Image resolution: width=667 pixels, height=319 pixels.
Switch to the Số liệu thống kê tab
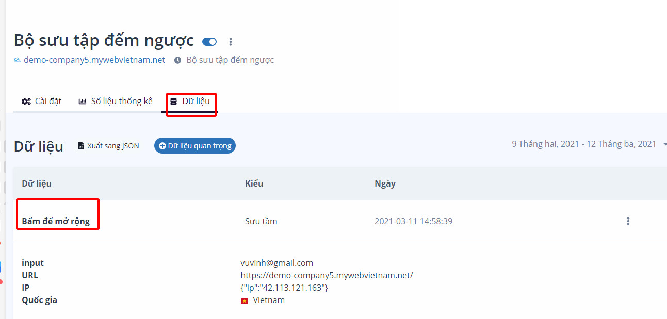tap(116, 102)
